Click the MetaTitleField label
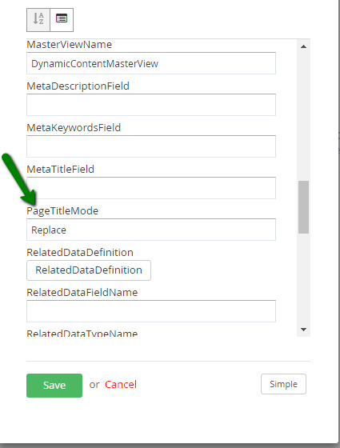Viewport: 340px width, 448px height. 60,170
